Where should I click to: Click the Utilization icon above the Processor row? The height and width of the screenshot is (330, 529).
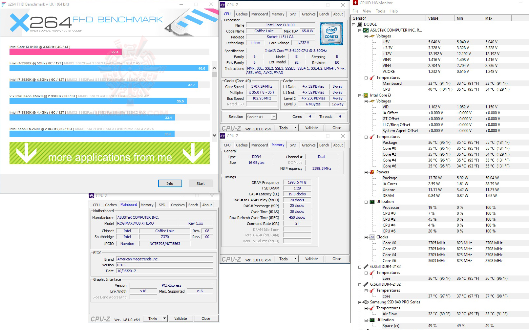click(372, 202)
